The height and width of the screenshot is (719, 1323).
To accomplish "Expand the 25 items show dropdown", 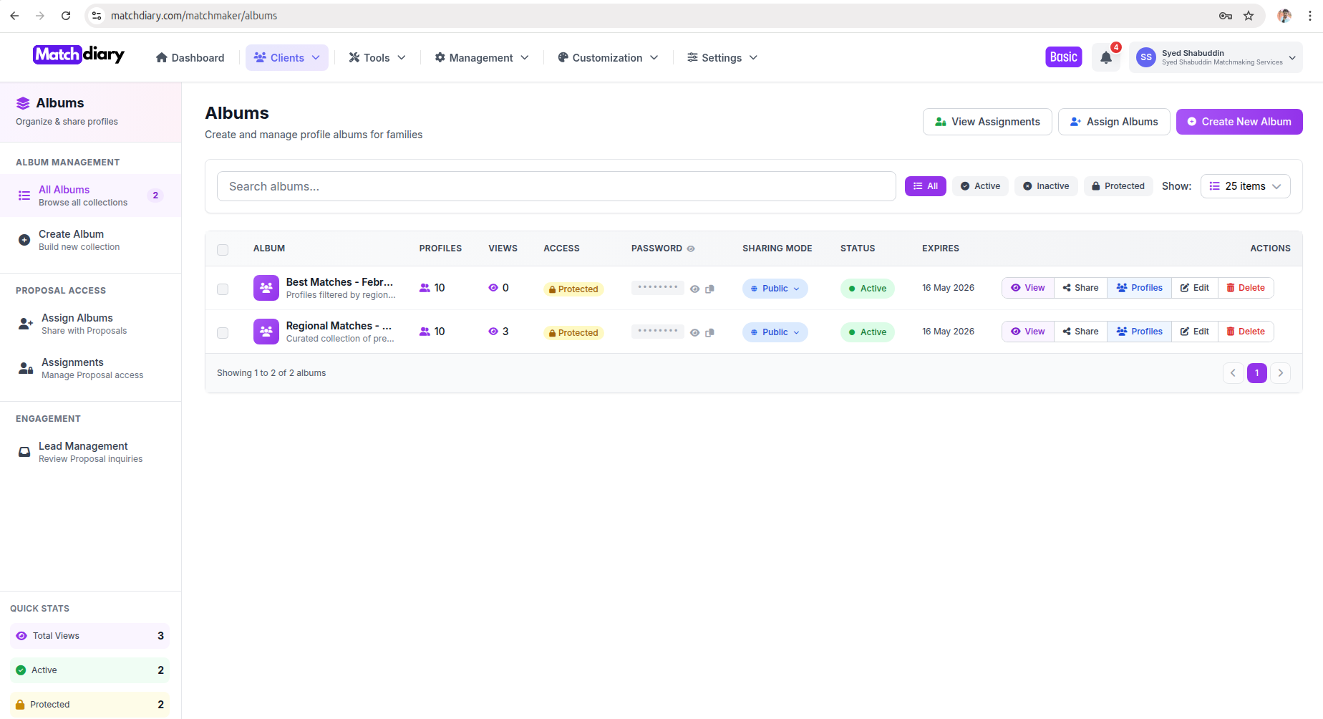I will coord(1245,186).
